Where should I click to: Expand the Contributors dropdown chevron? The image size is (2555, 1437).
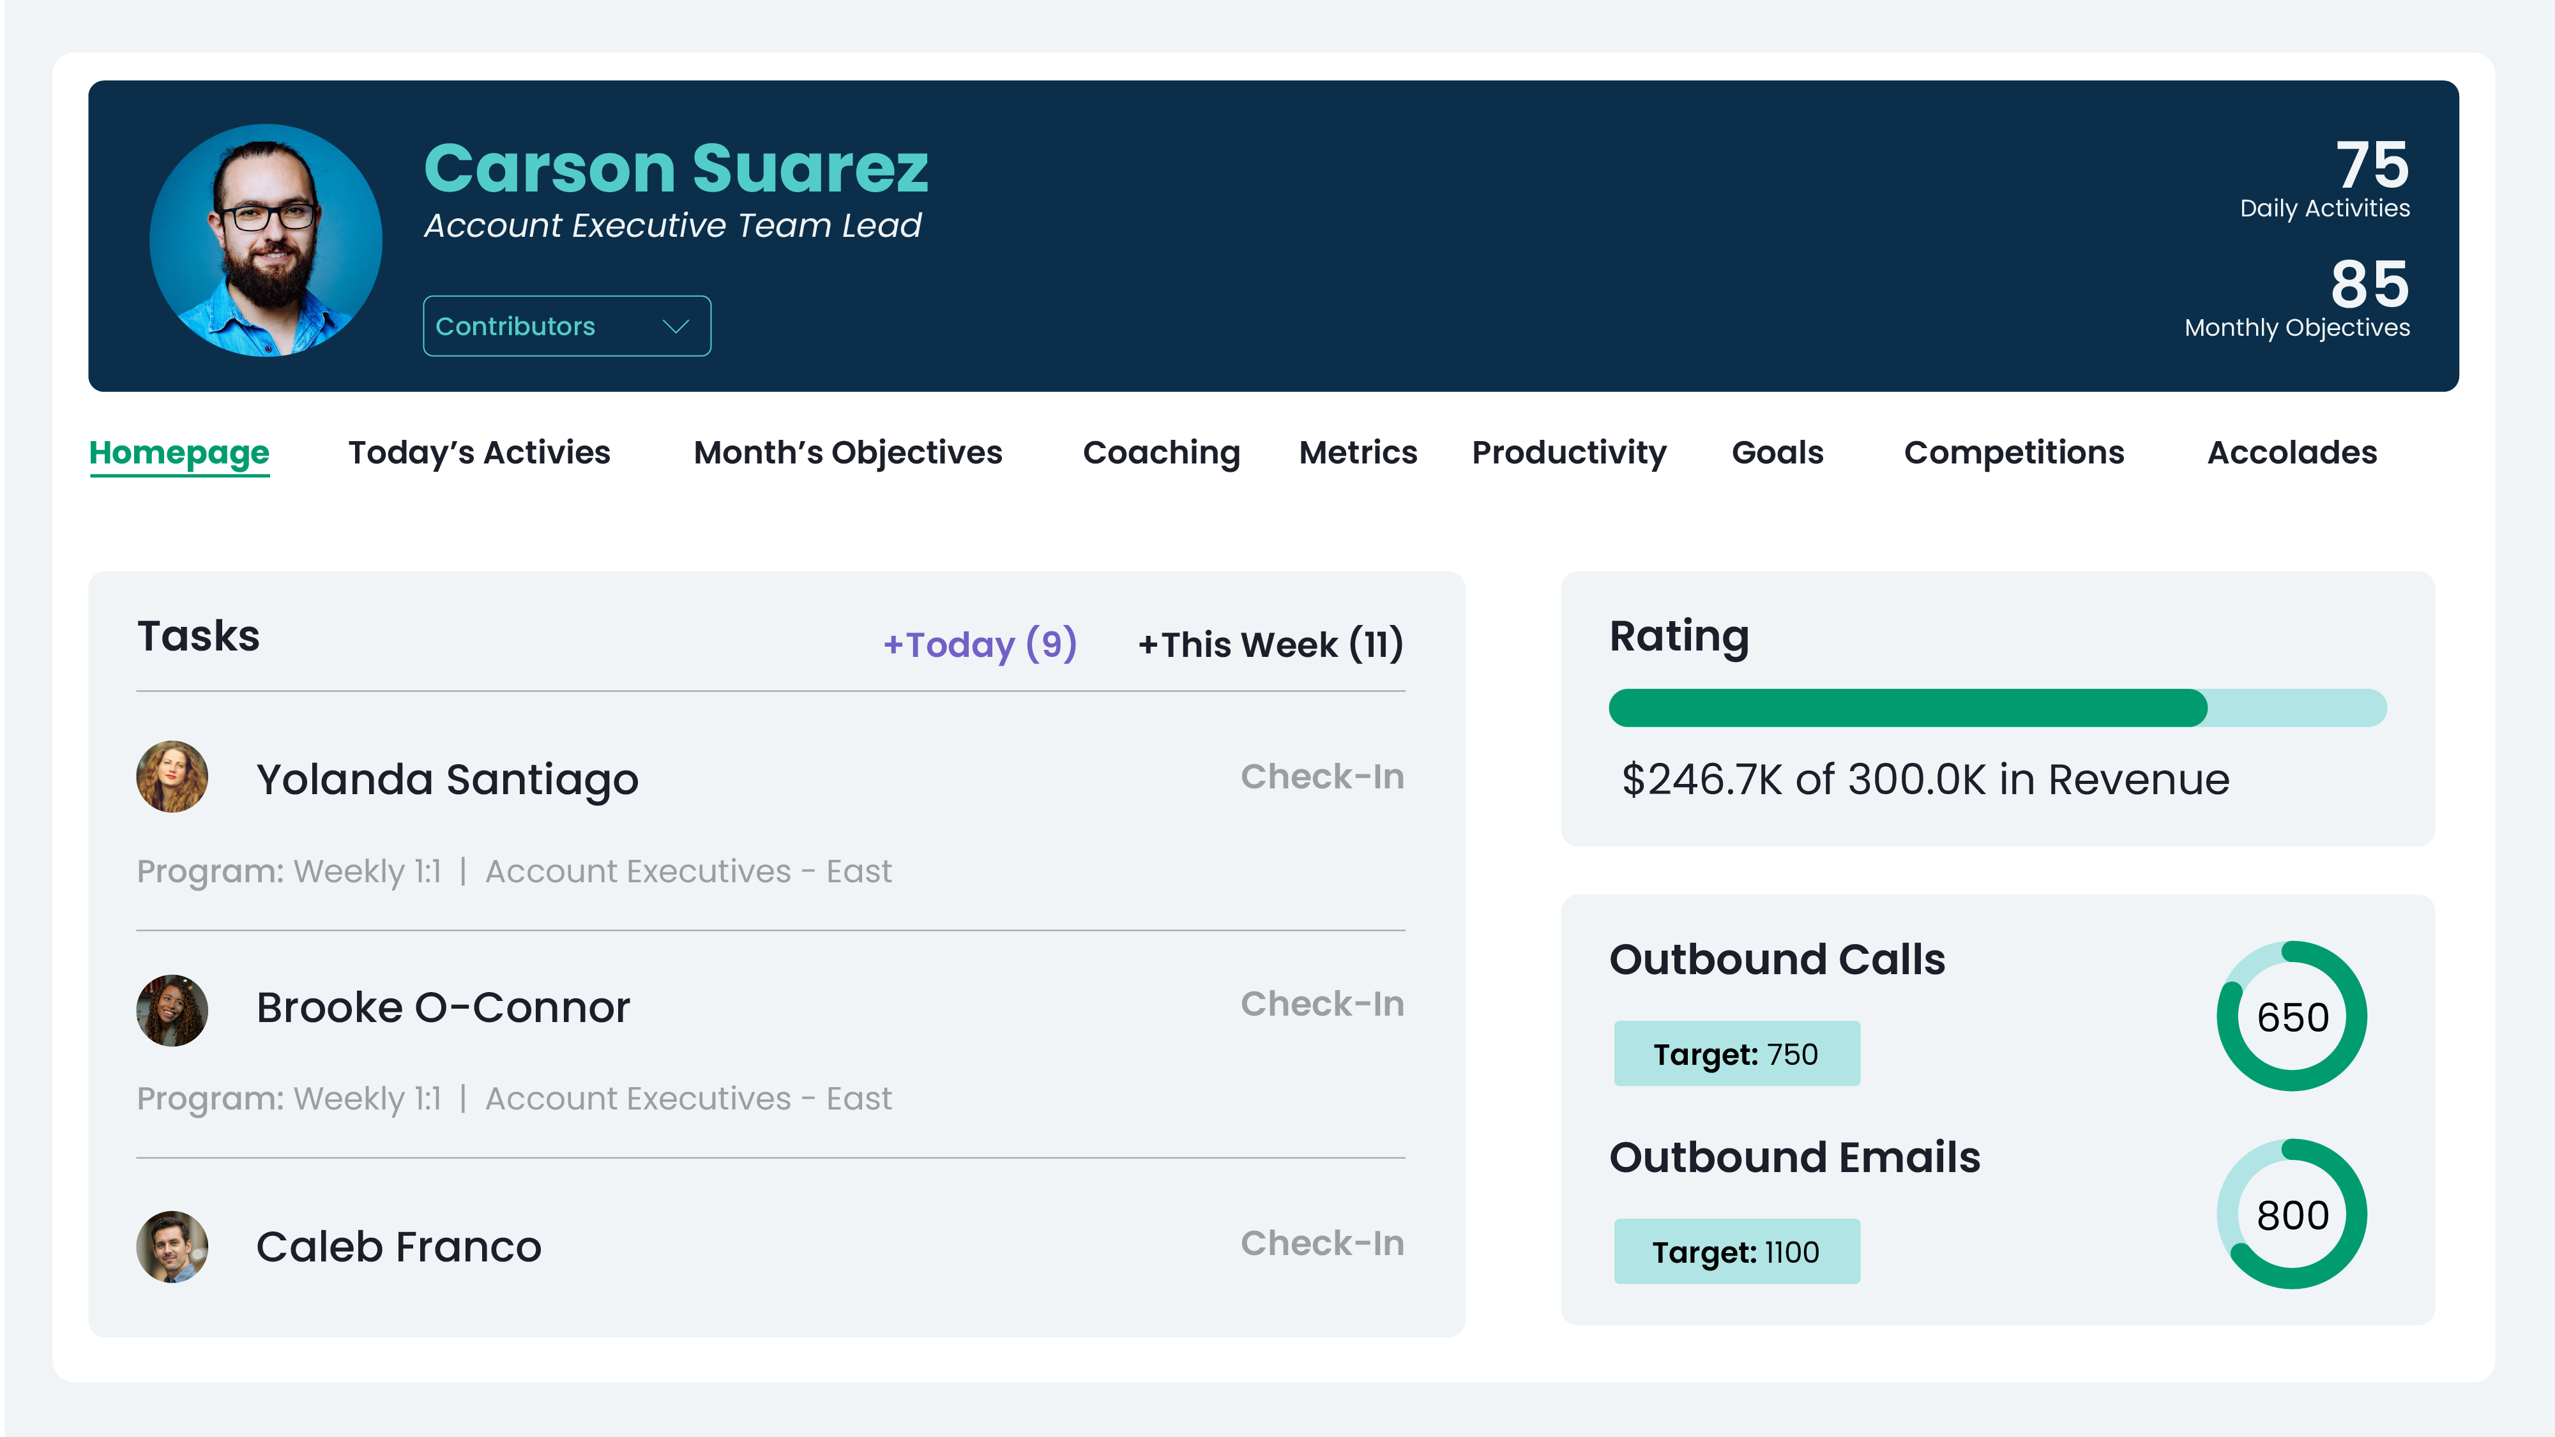676,326
